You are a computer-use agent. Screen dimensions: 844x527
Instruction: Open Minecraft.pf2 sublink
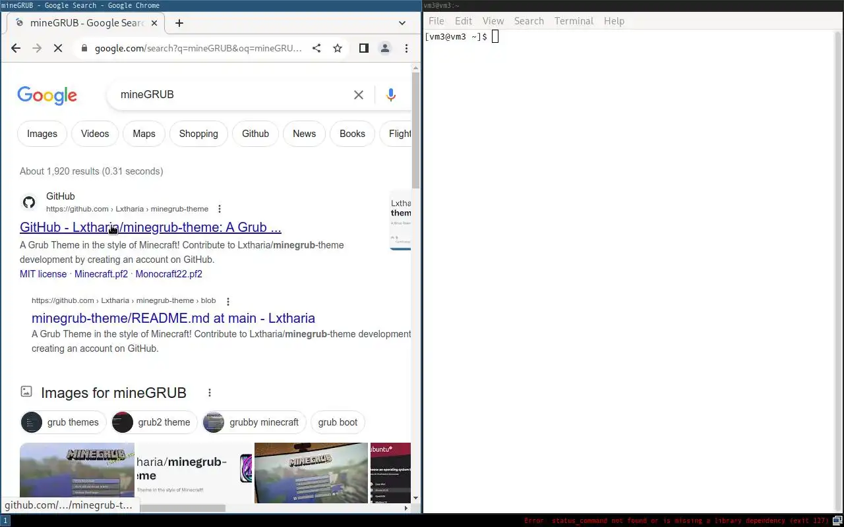(x=101, y=274)
